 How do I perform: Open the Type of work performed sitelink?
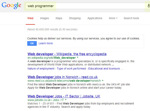pyautogui.click(x=71, y=69)
